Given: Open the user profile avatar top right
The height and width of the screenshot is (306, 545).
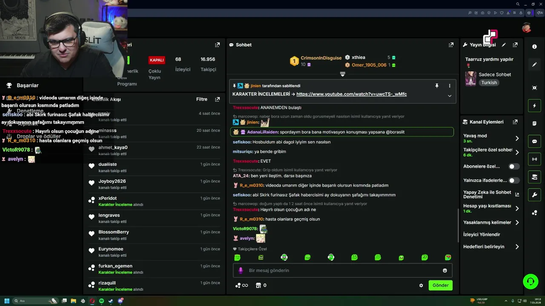Looking at the screenshot, I should tap(527, 28).
